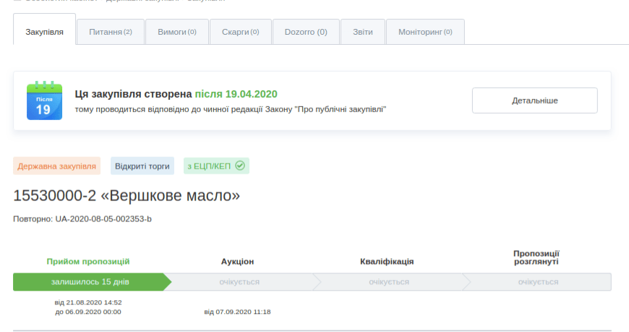Click the green 'після 19.04.2020' text
This screenshot has height=332, width=629.
(x=236, y=94)
